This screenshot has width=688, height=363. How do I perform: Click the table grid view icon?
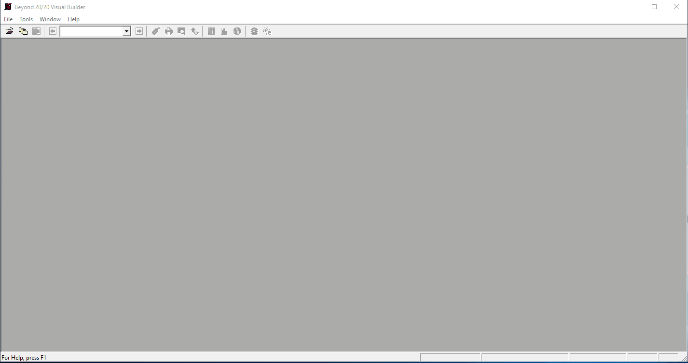click(x=211, y=31)
